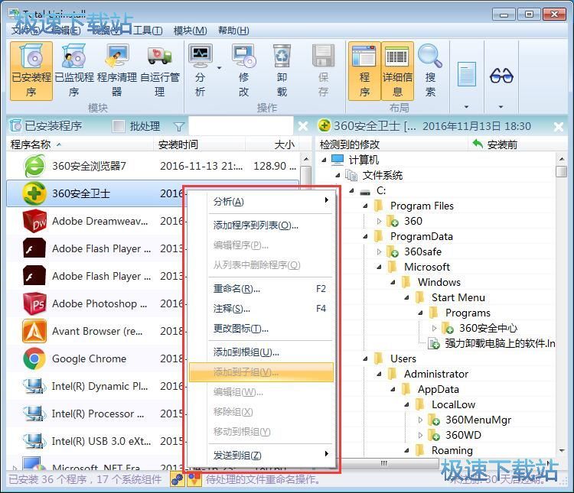Image resolution: width=574 pixels, height=493 pixels.
Task: Close the 已安装程序 pane
Action: coord(303,126)
